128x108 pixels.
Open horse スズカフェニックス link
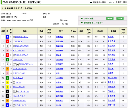(19, 73)
